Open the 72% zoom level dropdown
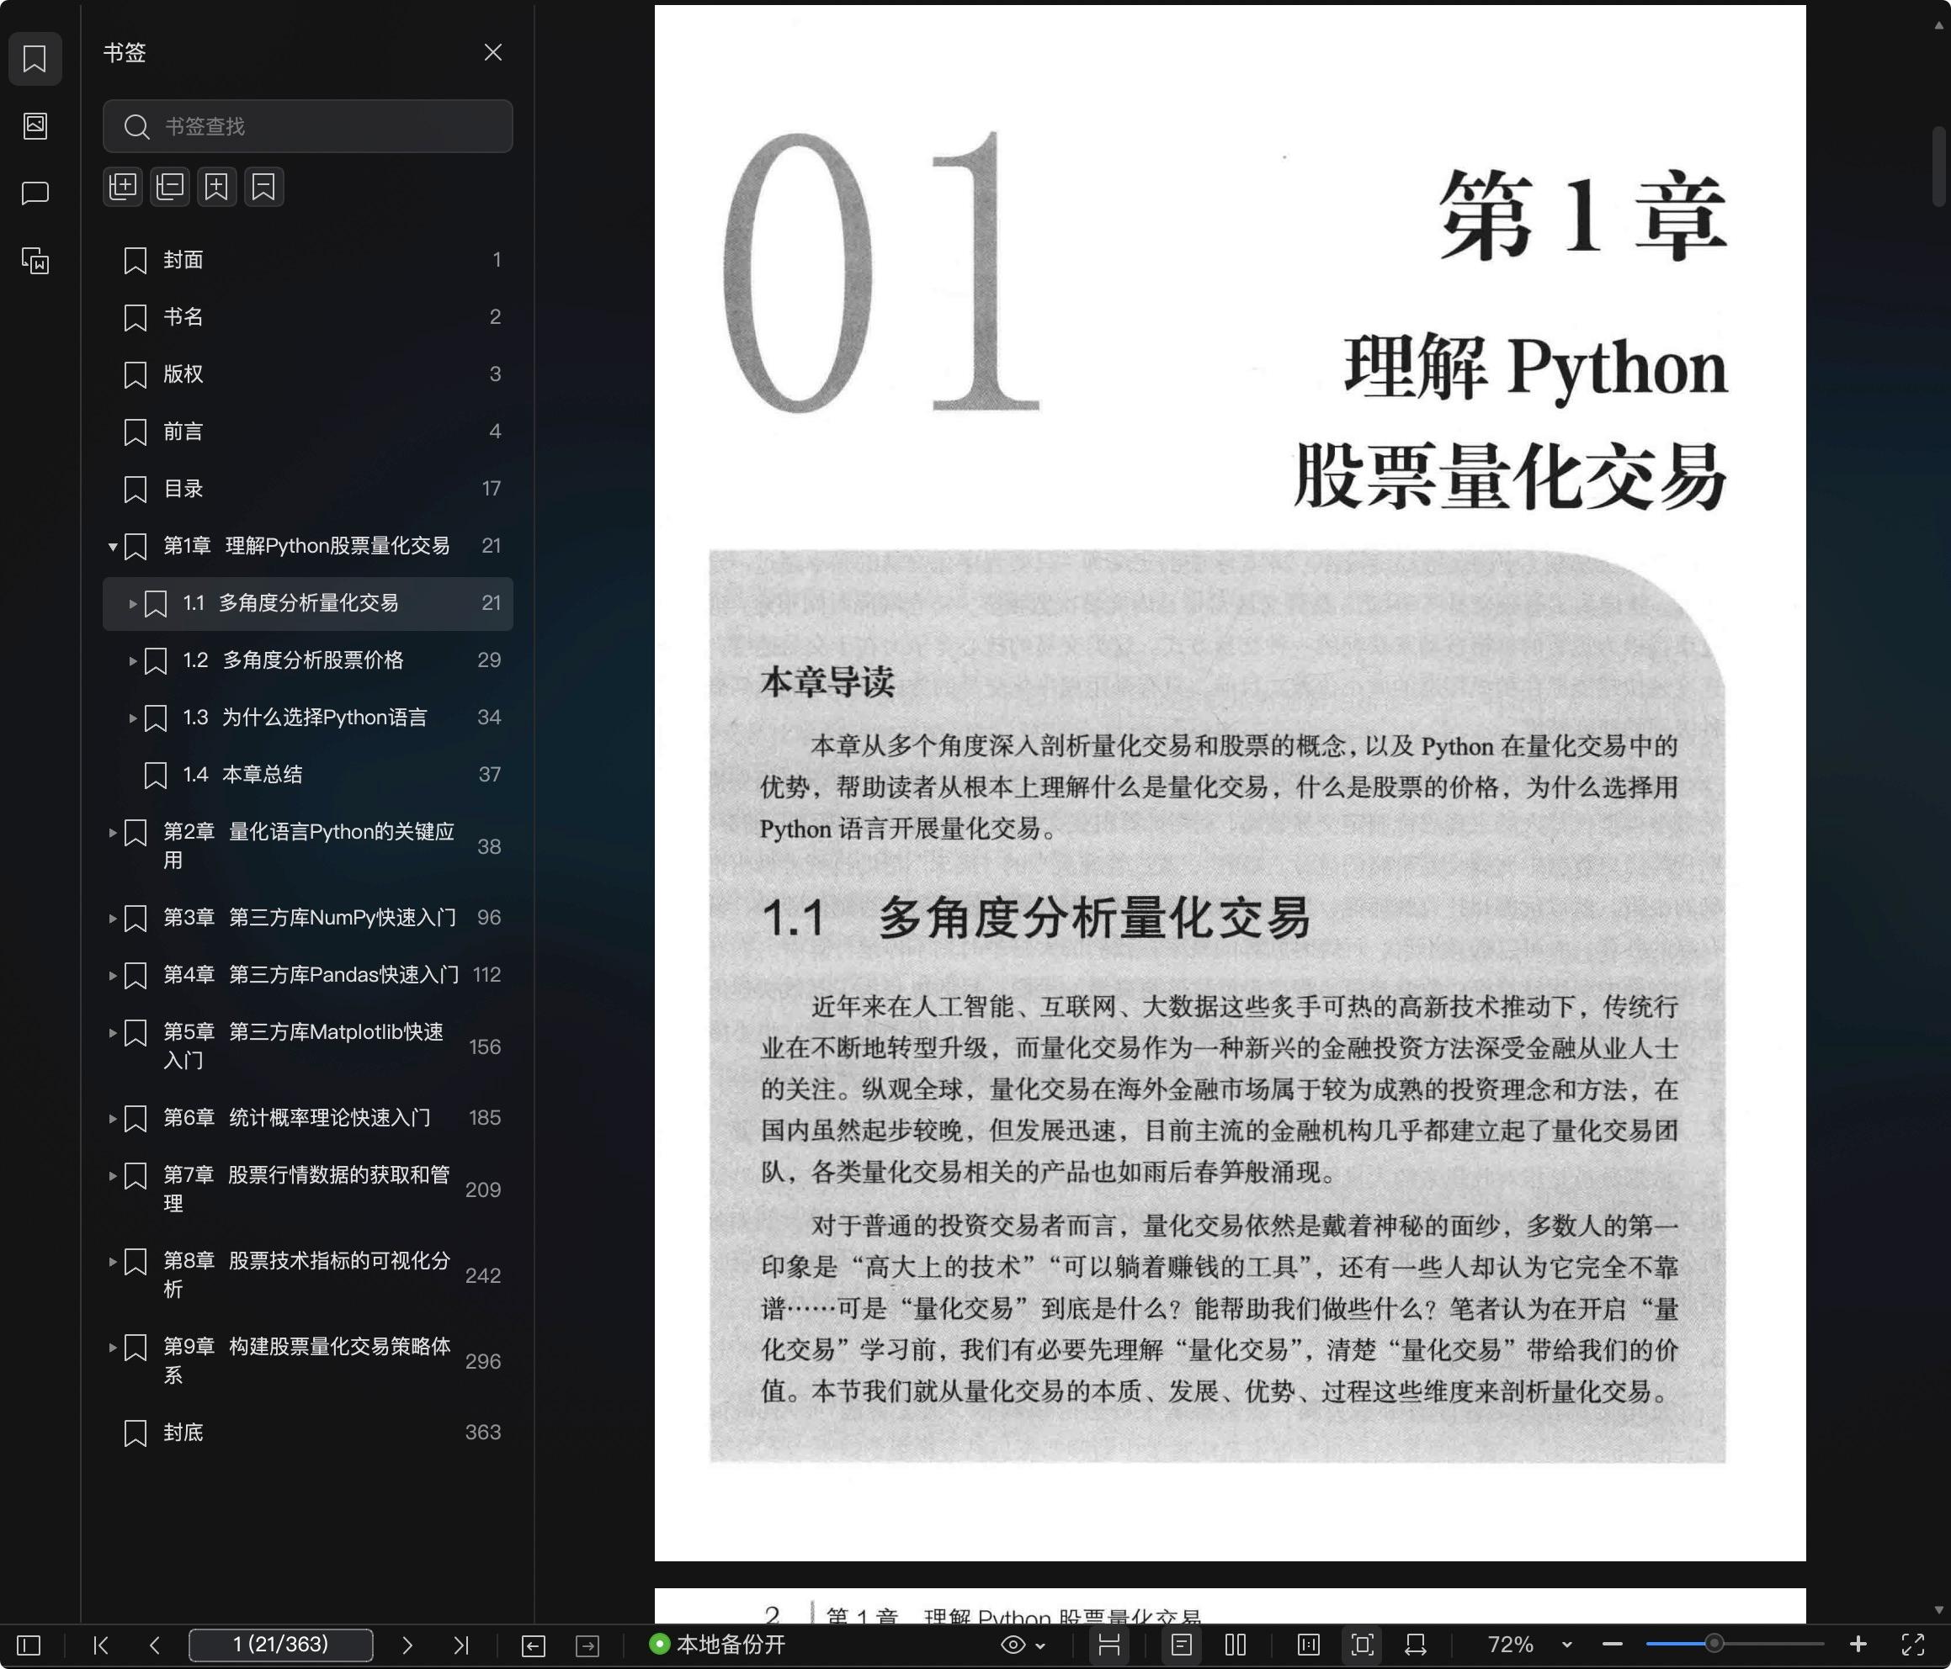 [x=1529, y=1645]
